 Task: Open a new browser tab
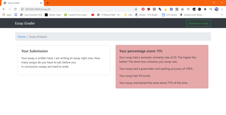click(x=48, y=3)
